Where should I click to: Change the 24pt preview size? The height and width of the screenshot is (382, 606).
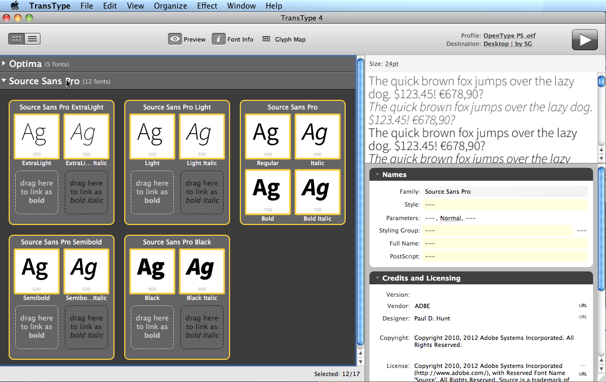point(392,64)
